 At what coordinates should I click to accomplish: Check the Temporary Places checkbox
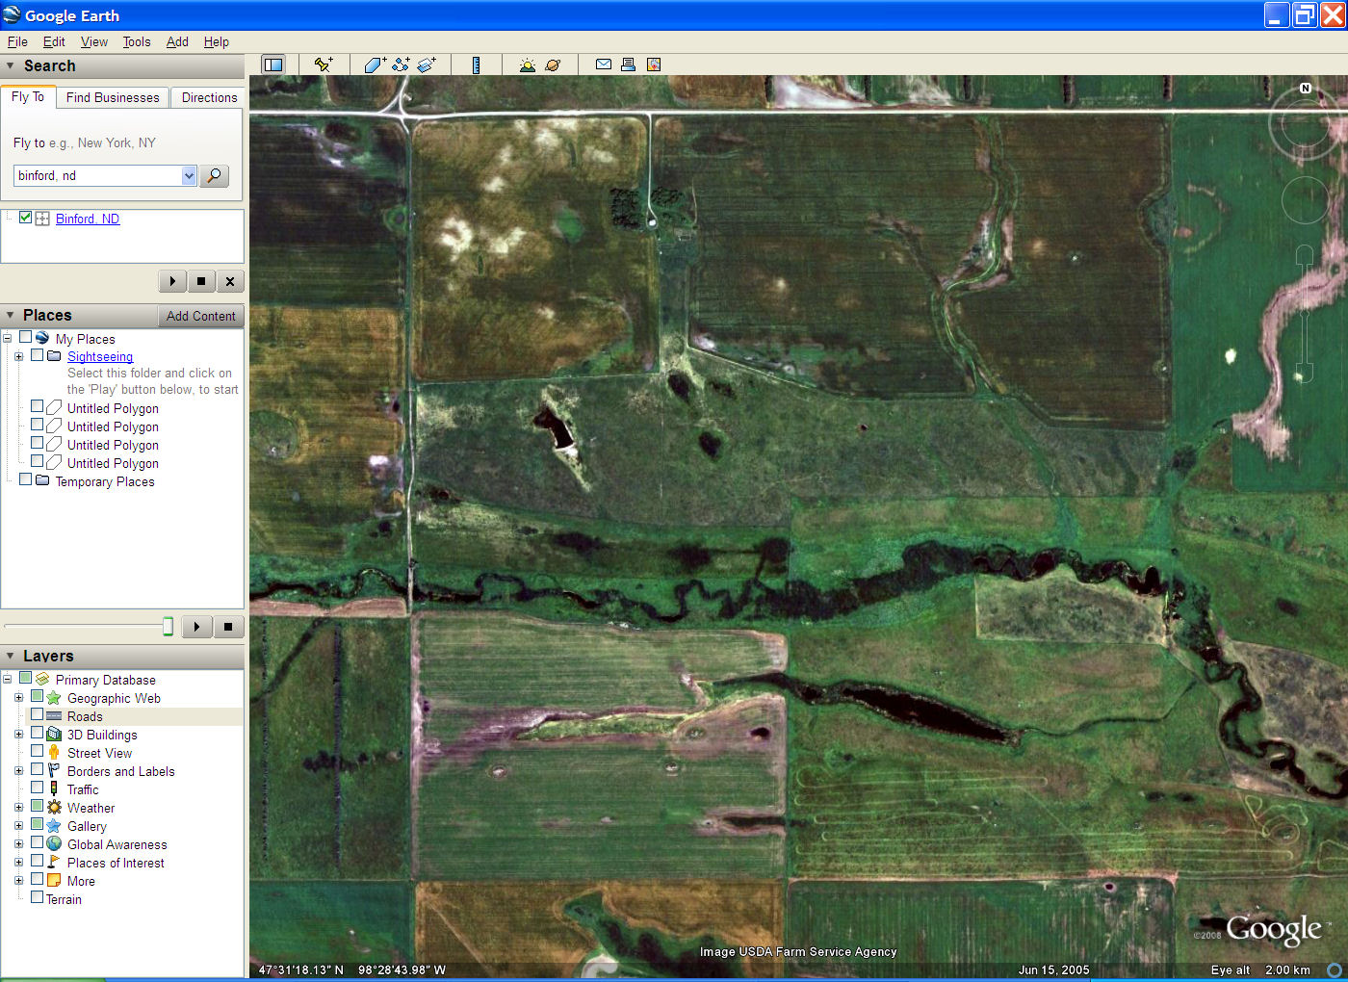point(25,479)
